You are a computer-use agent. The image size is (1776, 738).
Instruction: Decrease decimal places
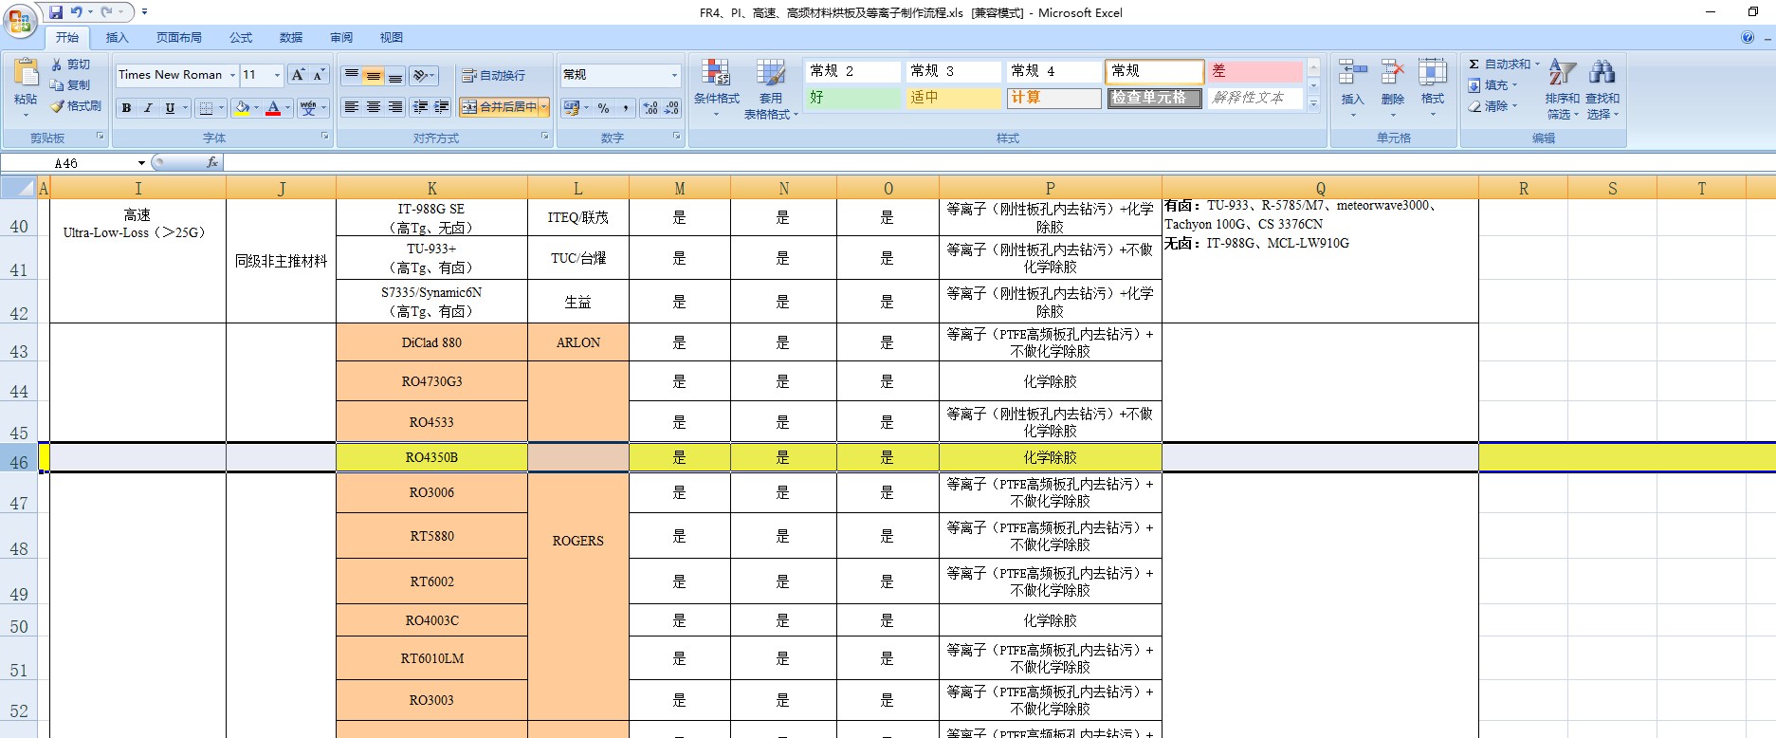pos(671,108)
